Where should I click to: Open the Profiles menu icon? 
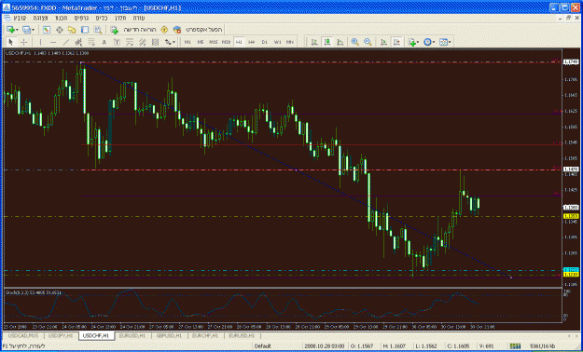[x=26, y=30]
